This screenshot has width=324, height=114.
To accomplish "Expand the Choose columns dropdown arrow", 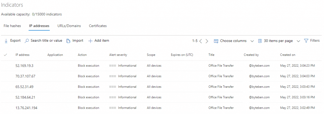I will click(x=252, y=41).
